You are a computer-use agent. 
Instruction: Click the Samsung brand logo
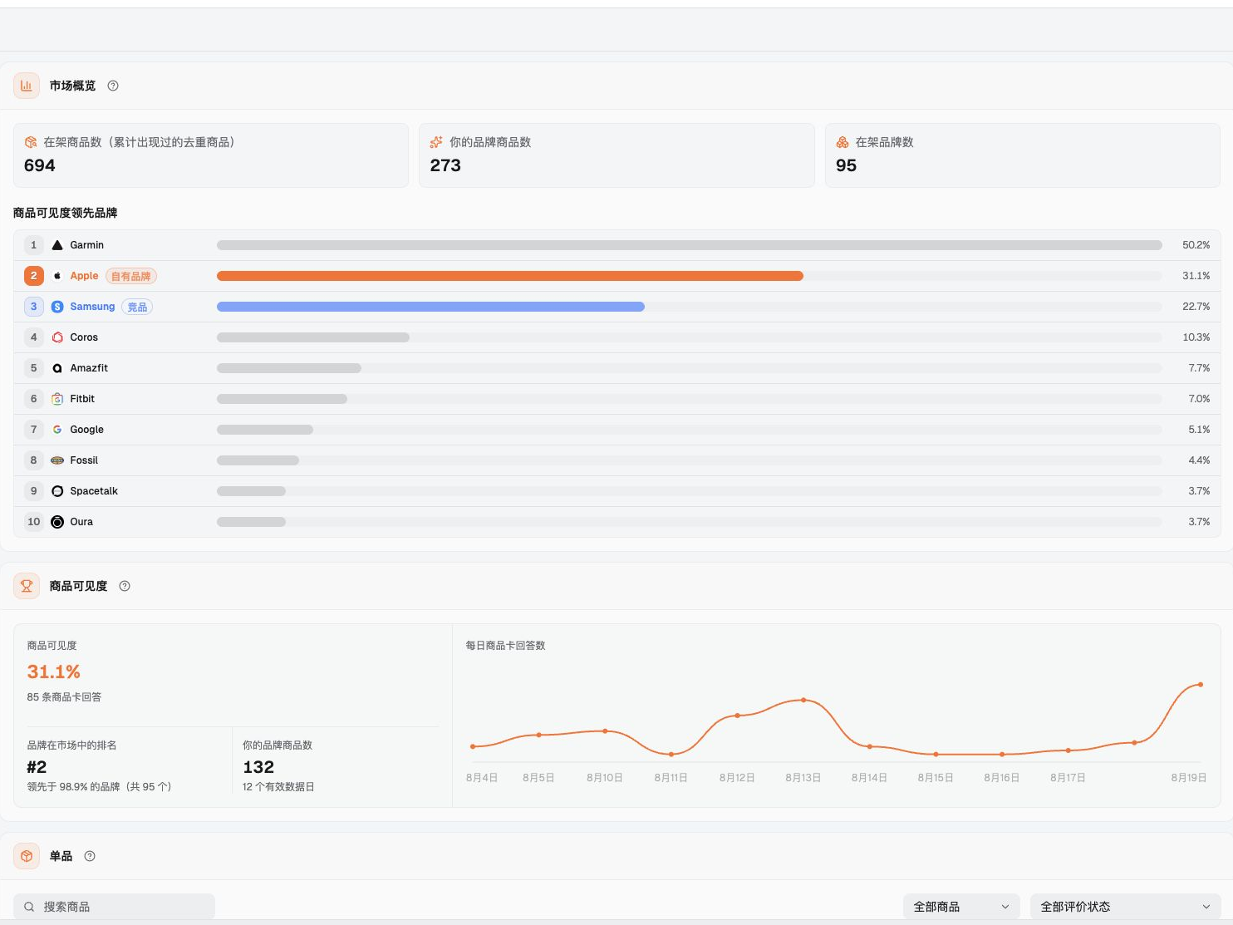point(57,307)
